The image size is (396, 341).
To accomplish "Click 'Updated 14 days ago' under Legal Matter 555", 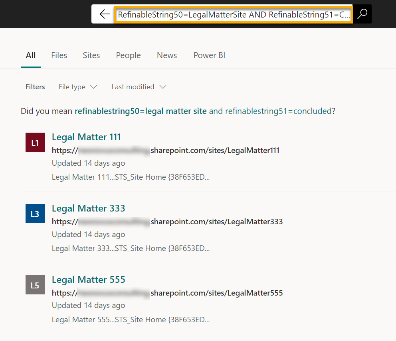I will 88,306.
